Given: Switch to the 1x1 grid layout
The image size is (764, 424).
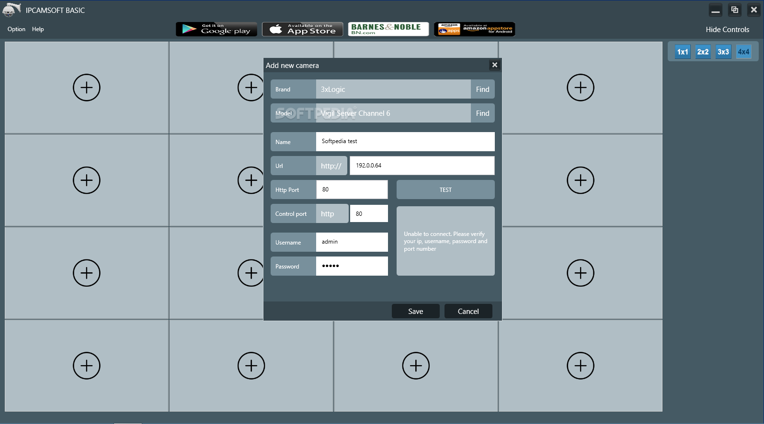Looking at the screenshot, I should tap(683, 52).
